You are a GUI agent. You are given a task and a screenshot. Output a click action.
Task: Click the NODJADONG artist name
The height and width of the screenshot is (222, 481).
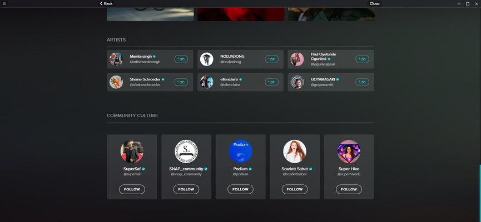pos(232,57)
